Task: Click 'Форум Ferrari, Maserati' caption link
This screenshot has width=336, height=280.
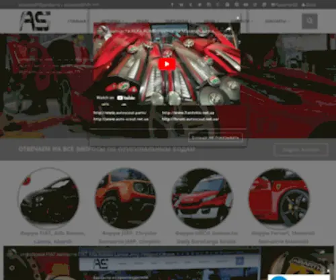Action: [283, 233]
